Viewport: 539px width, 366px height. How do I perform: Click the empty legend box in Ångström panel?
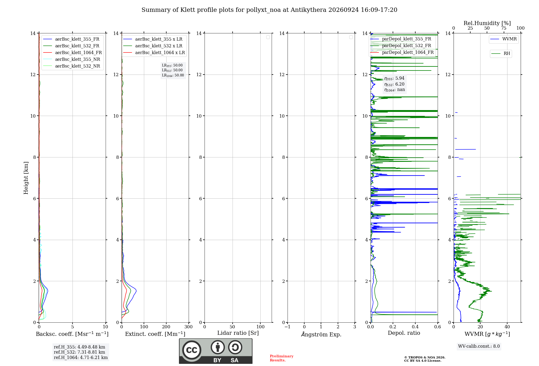351,37
